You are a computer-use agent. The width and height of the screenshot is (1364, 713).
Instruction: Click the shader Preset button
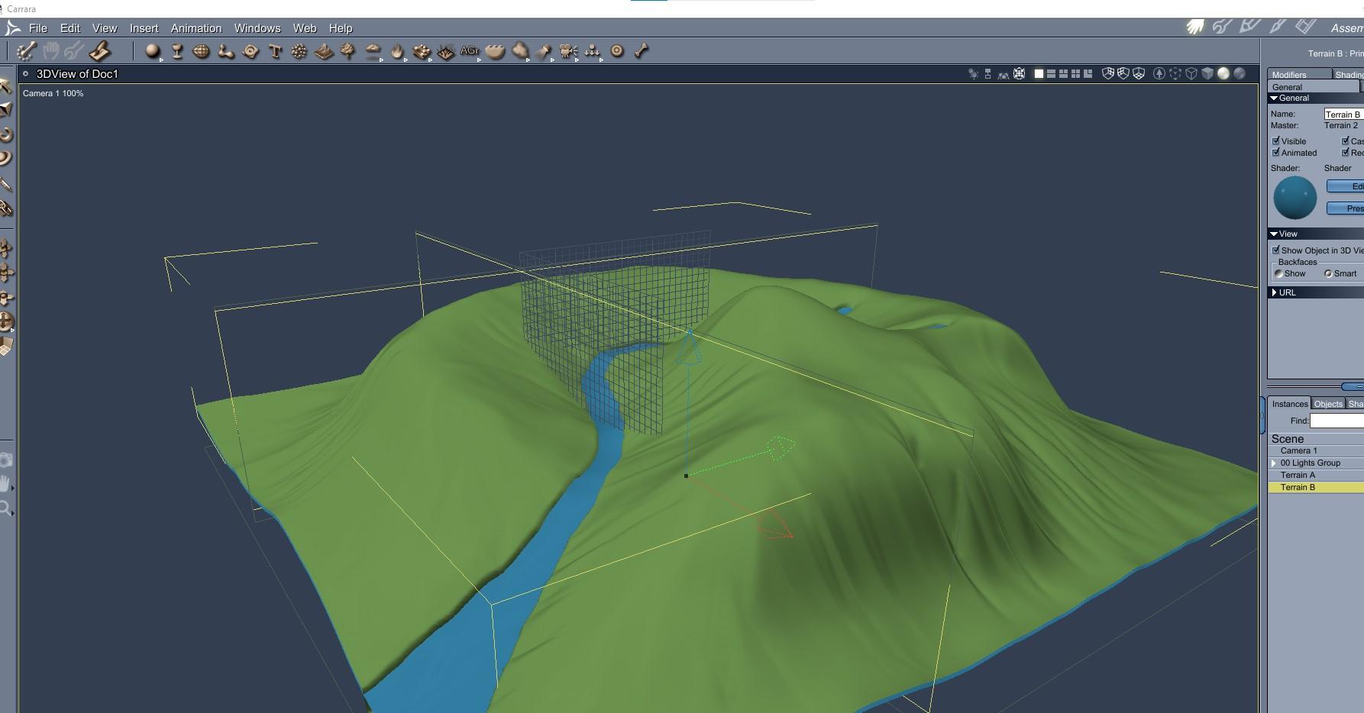click(1346, 208)
